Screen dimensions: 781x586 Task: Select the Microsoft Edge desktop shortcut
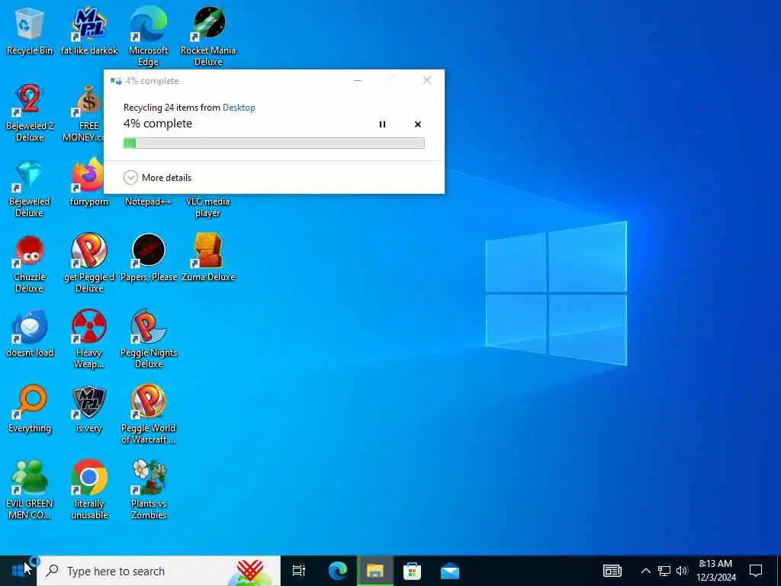pos(149,36)
